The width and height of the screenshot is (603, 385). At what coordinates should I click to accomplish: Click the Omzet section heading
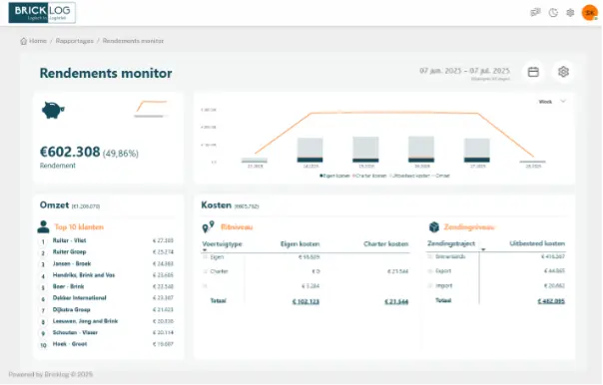pos(54,205)
